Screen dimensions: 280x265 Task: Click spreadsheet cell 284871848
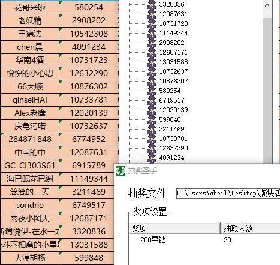[30, 139]
